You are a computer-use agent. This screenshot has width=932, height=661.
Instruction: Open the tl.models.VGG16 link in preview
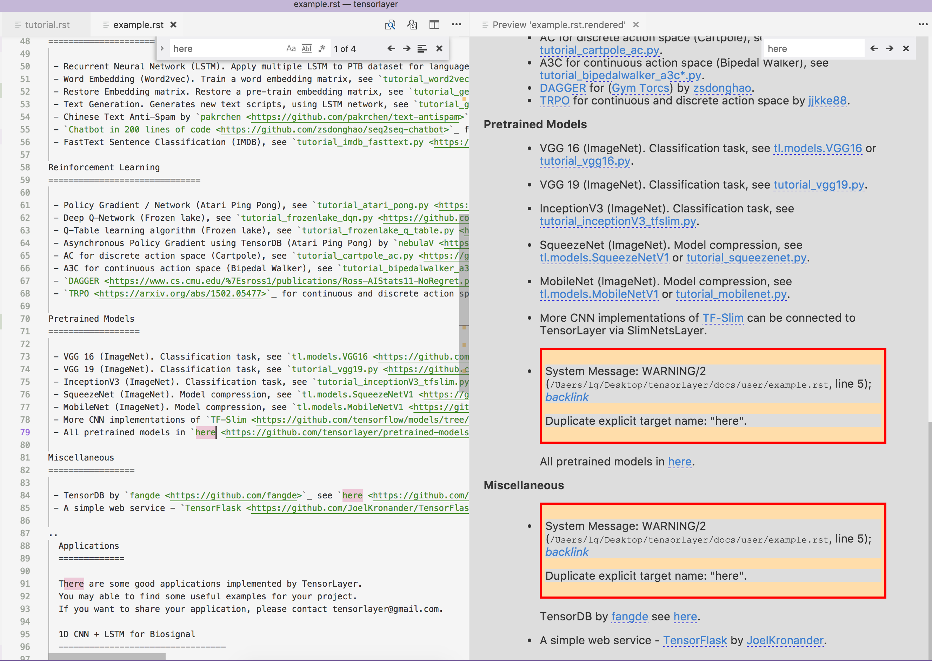pyautogui.click(x=818, y=149)
